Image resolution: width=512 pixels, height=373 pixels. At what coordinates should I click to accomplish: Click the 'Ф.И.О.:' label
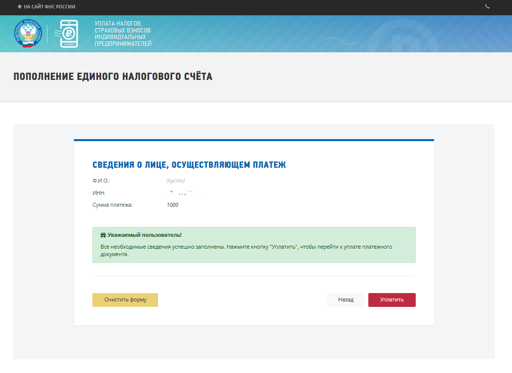[101, 181]
